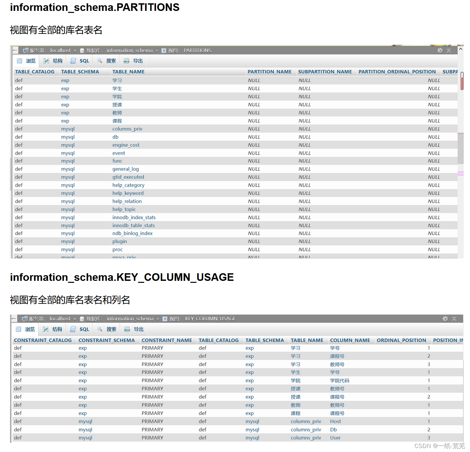Select 'help_category' table name cell
The height and width of the screenshot is (452, 470).
click(x=128, y=185)
